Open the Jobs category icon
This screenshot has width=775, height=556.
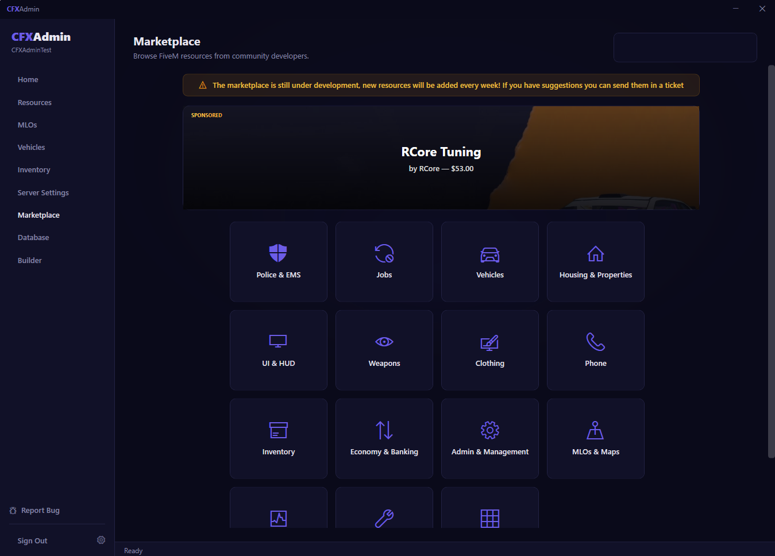click(384, 253)
